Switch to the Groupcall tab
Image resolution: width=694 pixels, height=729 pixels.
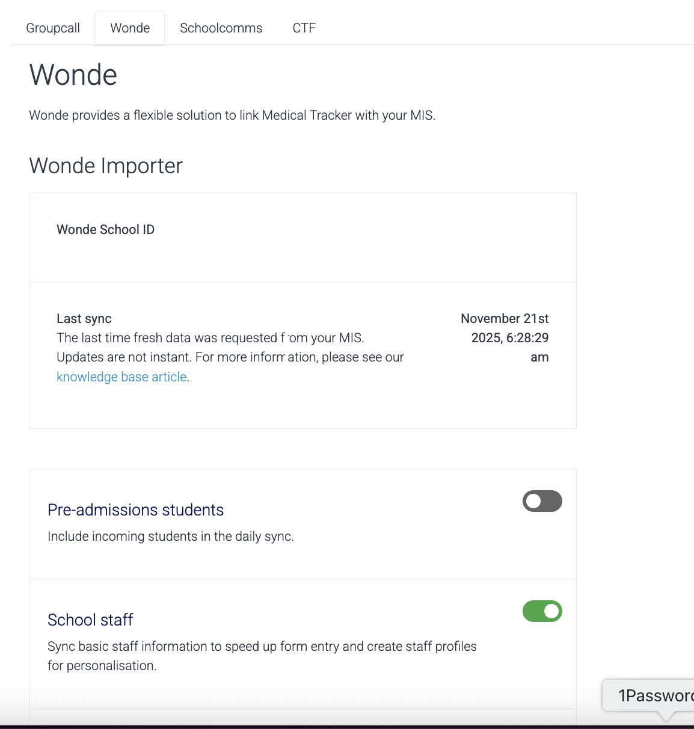pos(53,28)
